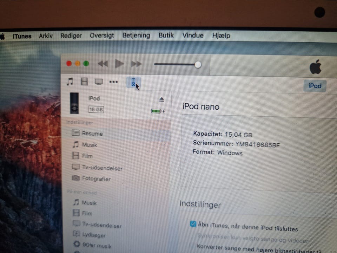Open the Rediger menu
Screen dimensions: 337x253
tap(71, 36)
